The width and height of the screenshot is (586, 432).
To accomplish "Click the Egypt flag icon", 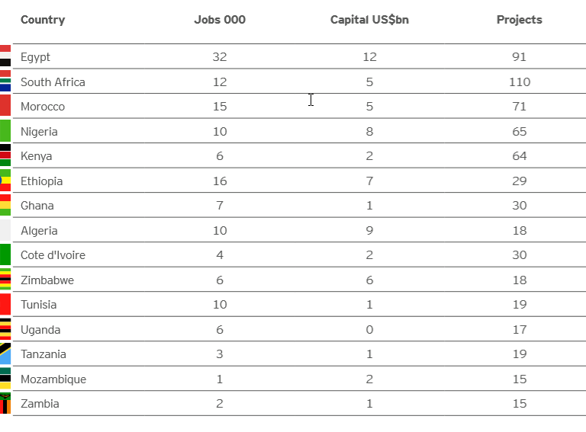I will (5, 56).
